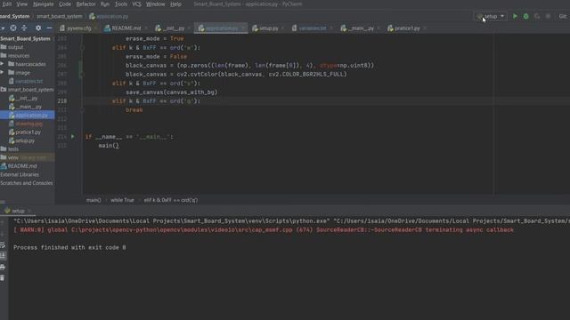Screen dimensions: 570x320
Task: Open Project panel settings gear
Action: click(38, 28)
